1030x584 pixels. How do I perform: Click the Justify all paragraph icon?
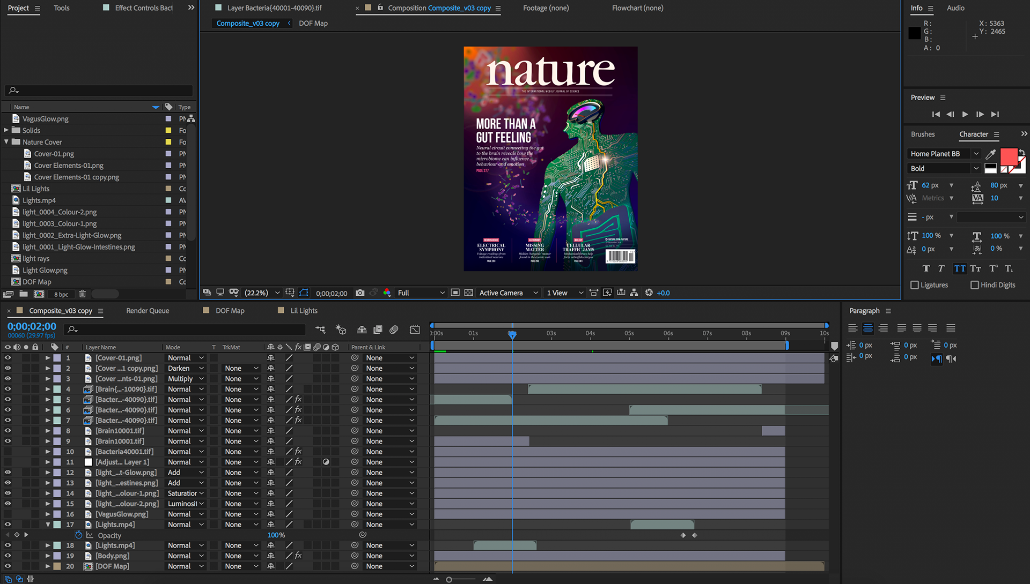coord(951,328)
